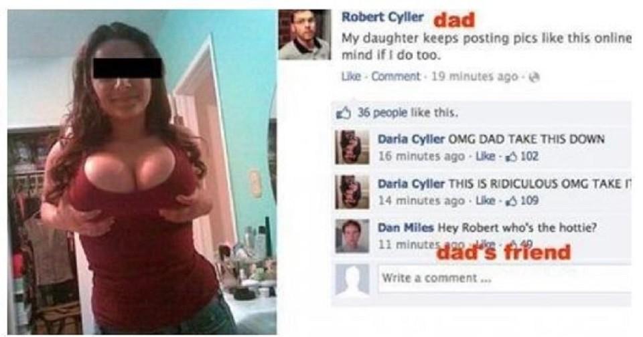Open Robert Cyller's profile picture

point(305,35)
